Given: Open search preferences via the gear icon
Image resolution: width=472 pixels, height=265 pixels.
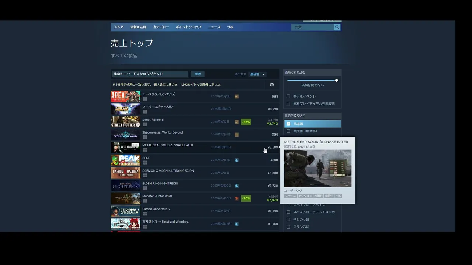Looking at the screenshot, I should 272,85.
